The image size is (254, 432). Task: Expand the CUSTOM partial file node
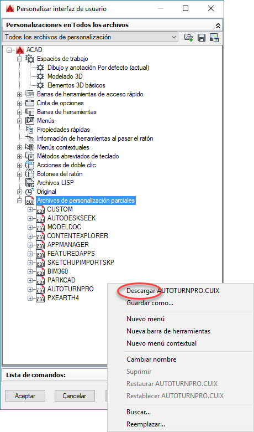pos(30,210)
